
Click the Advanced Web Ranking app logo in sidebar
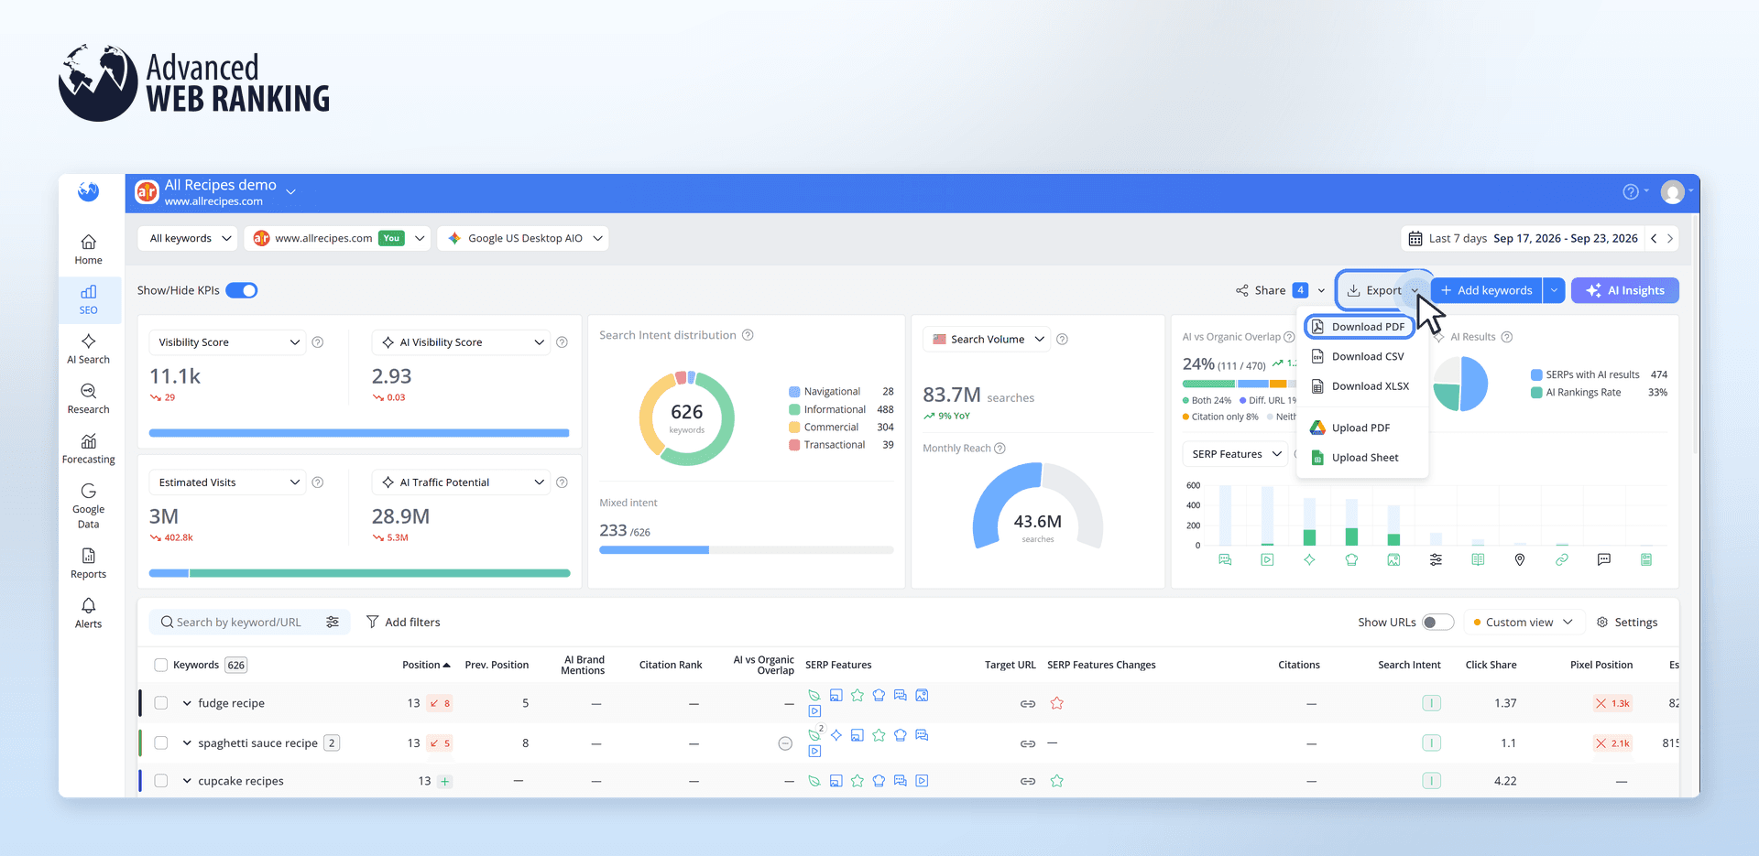88,191
